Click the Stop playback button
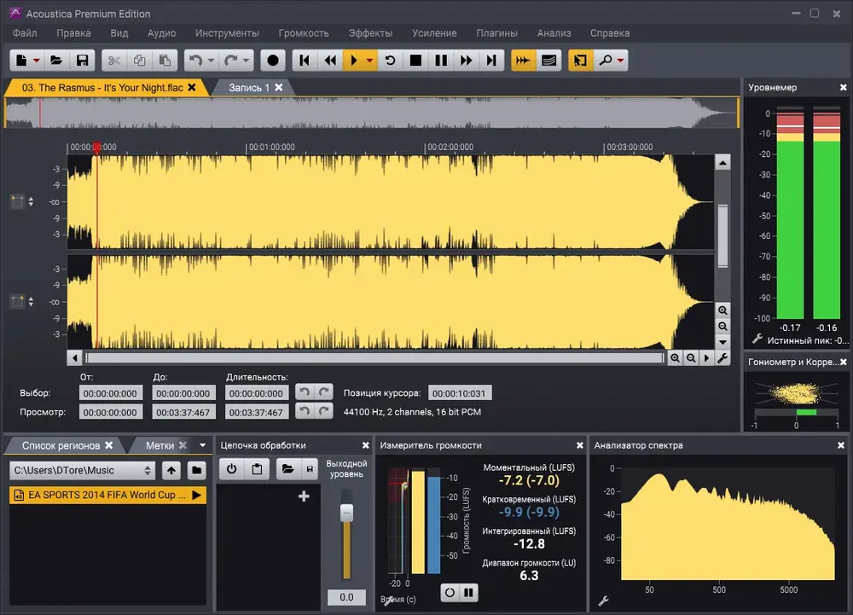 (x=415, y=61)
